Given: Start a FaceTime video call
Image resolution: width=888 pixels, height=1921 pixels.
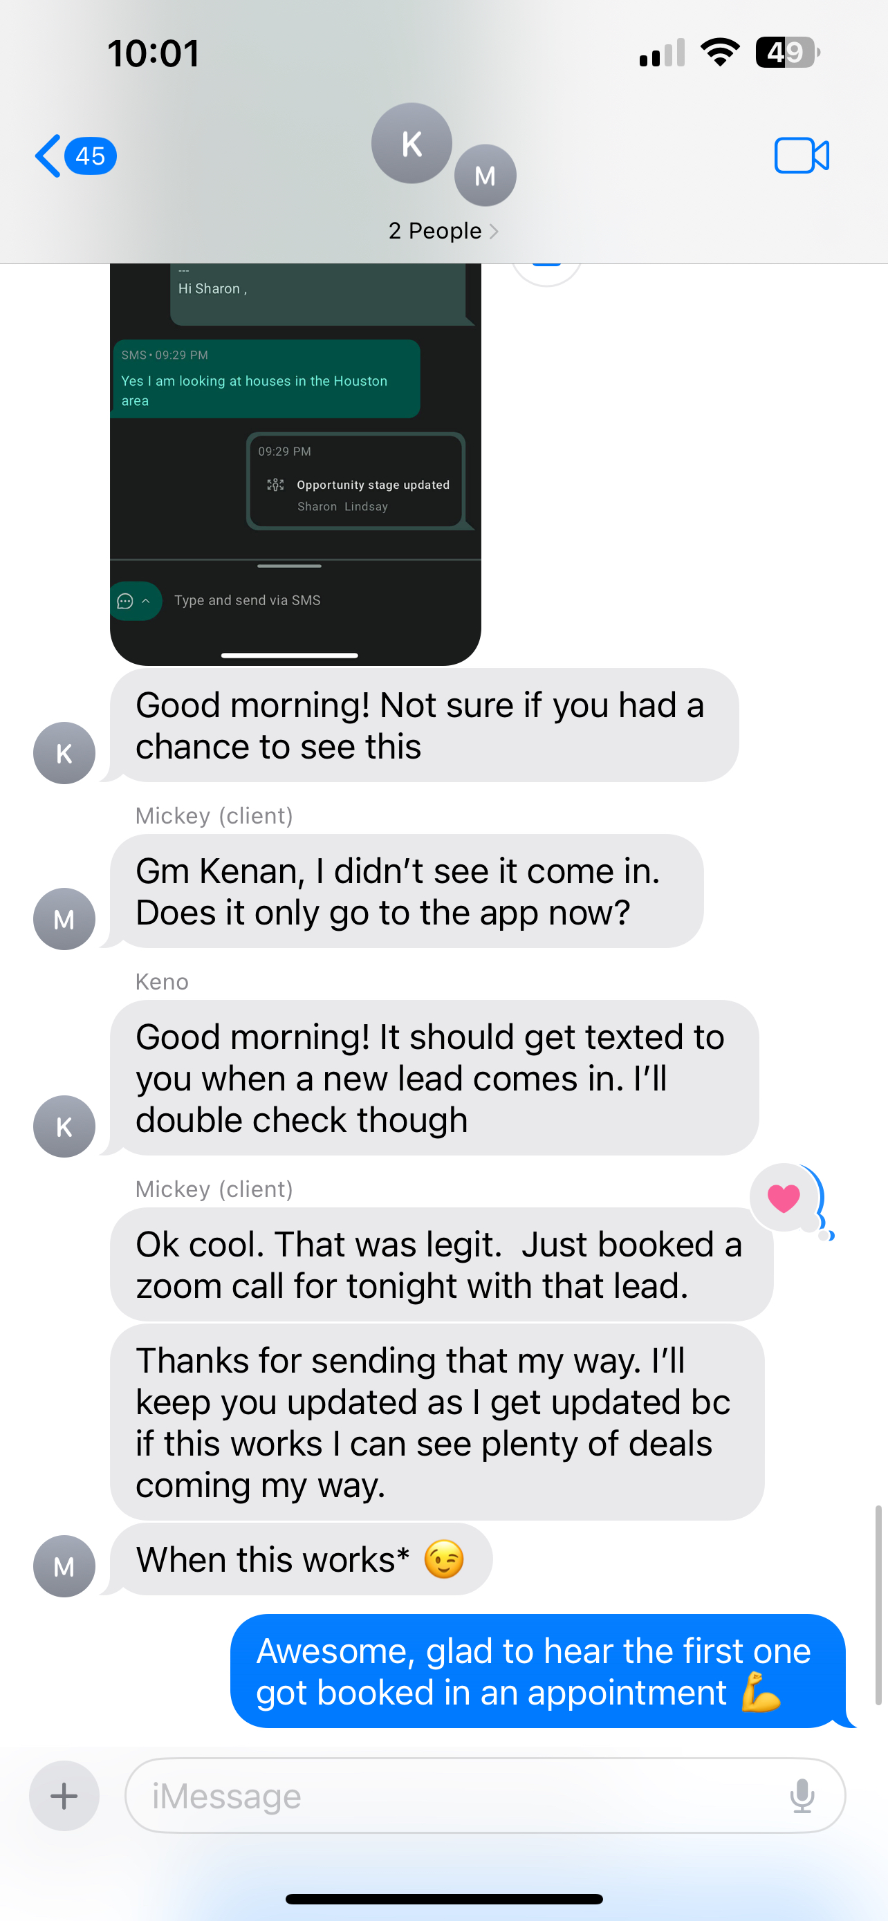Looking at the screenshot, I should [802, 156].
